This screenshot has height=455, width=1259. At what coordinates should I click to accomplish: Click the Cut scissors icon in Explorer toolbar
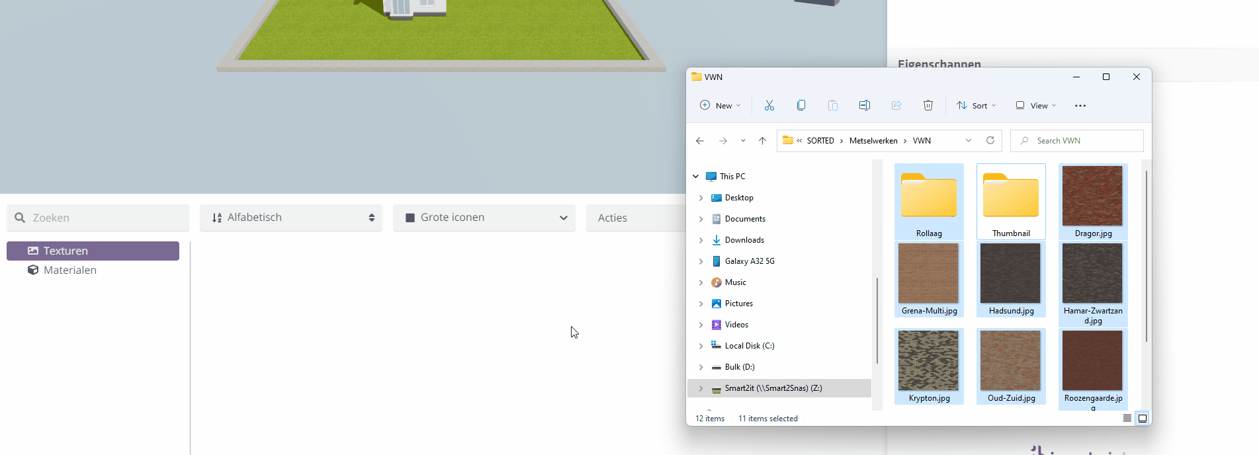pos(769,106)
